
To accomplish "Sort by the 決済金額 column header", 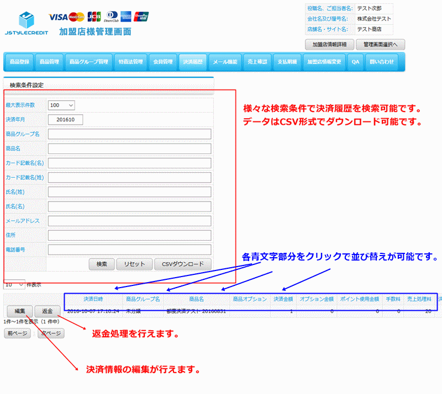I will pyautogui.click(x=283, y=299).
